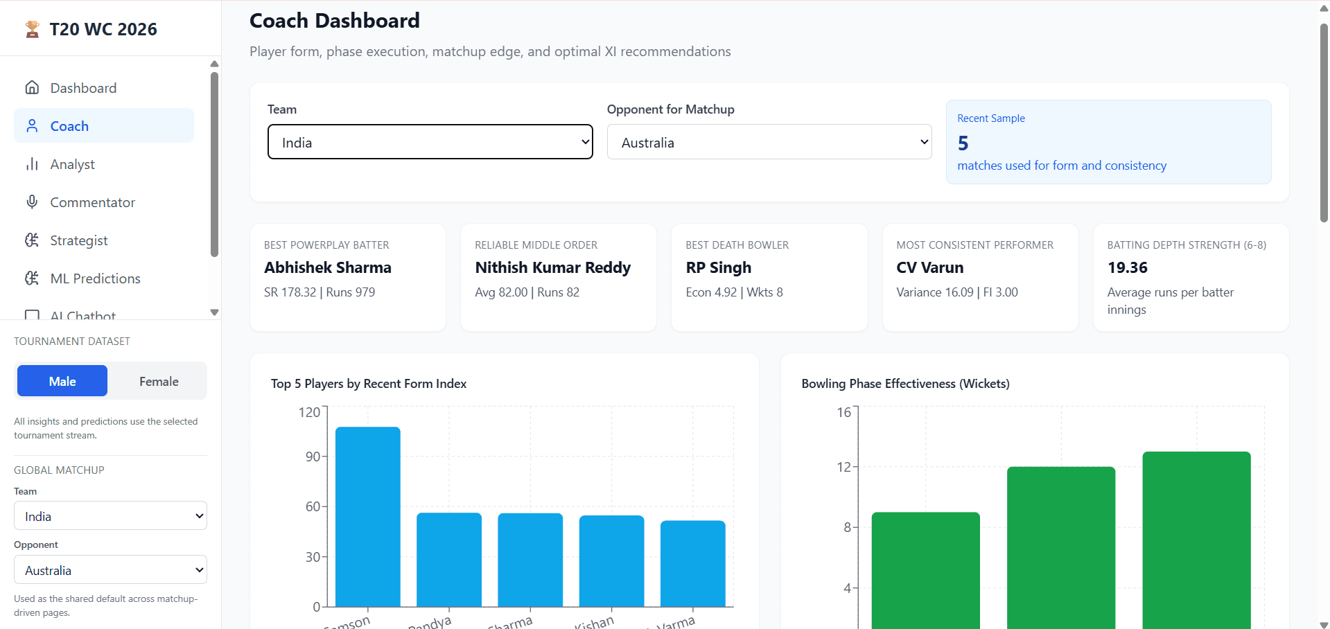1330x629 pixels.
Task: Click the Commentator microphone icon
Action: (32, 202)
